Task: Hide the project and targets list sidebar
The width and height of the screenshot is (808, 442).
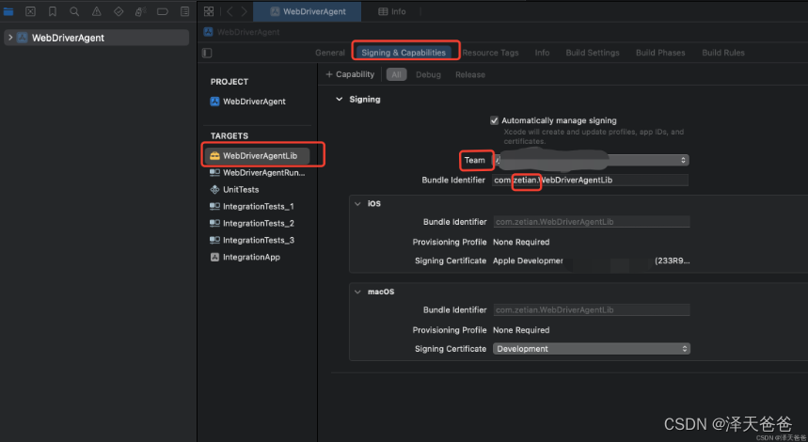Action: [207, 53]
